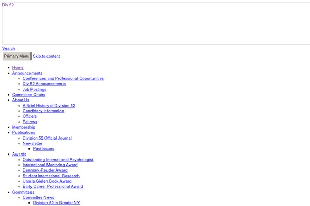Read A Brief History of Division 52
This screenshot has width=310, height=206.
click(x=49, y=106)
